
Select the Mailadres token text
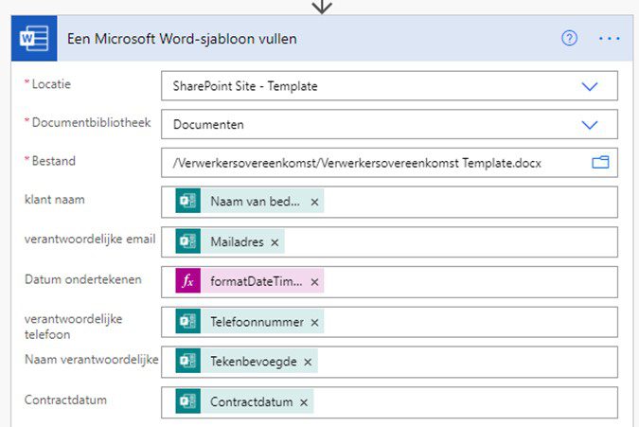[238, 242]
